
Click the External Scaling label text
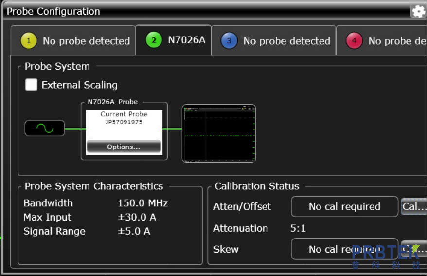(x=79, y=85)
